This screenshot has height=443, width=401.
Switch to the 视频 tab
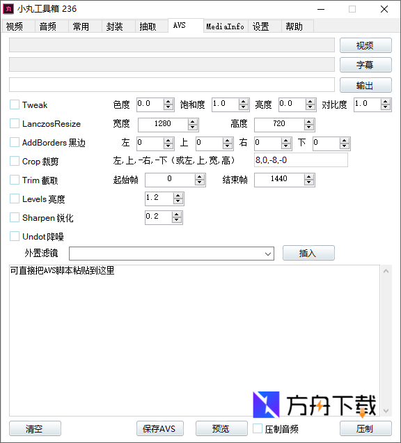click(18, 26)
